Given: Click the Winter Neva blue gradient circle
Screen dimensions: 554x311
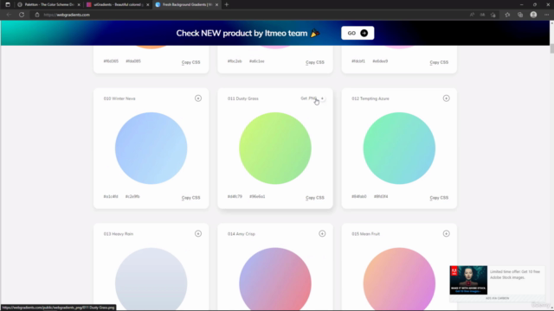Looking at the screenshot, I should click(x=151, y=148).
